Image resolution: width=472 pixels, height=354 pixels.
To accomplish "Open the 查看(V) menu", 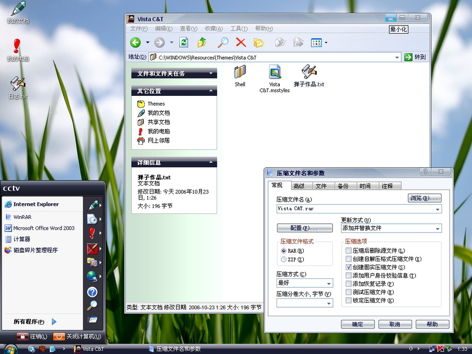I will 188,29.
